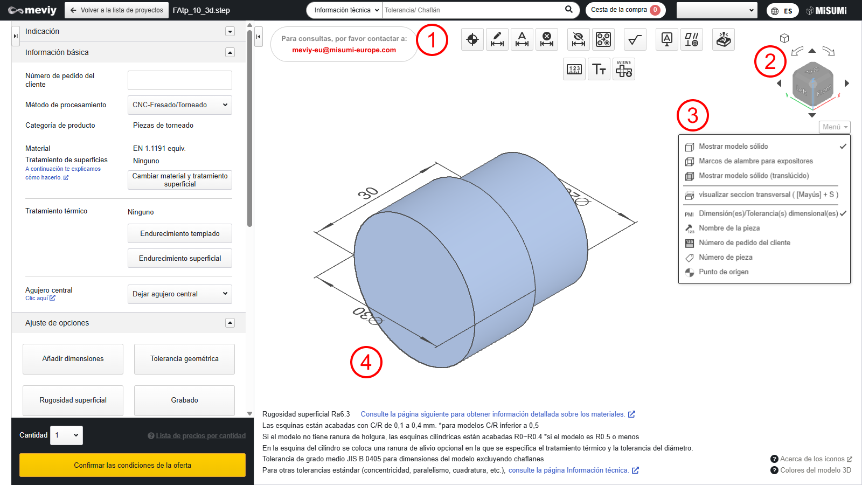Click Confirmar las condiciones de la oferta
This screenshot has width=862, height=485.
(x=133, y=465)
